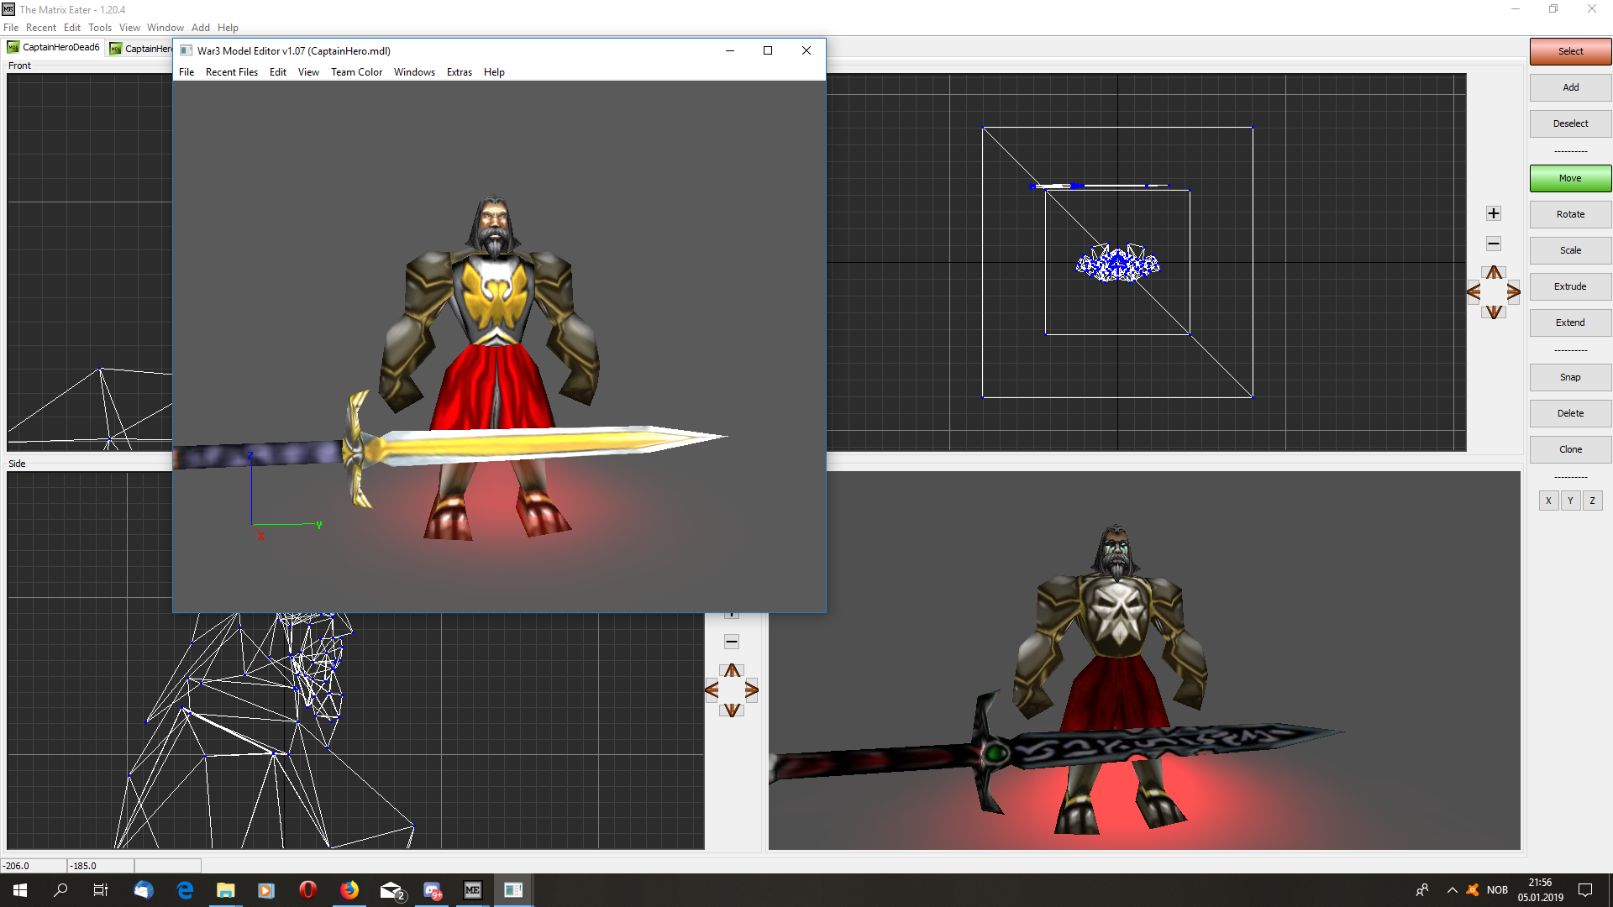
Task: Open notification center icon
Action: pyautogui.click(x=1585, y=890)
